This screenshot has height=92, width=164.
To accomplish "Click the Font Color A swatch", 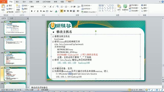I will pos(56,11).
